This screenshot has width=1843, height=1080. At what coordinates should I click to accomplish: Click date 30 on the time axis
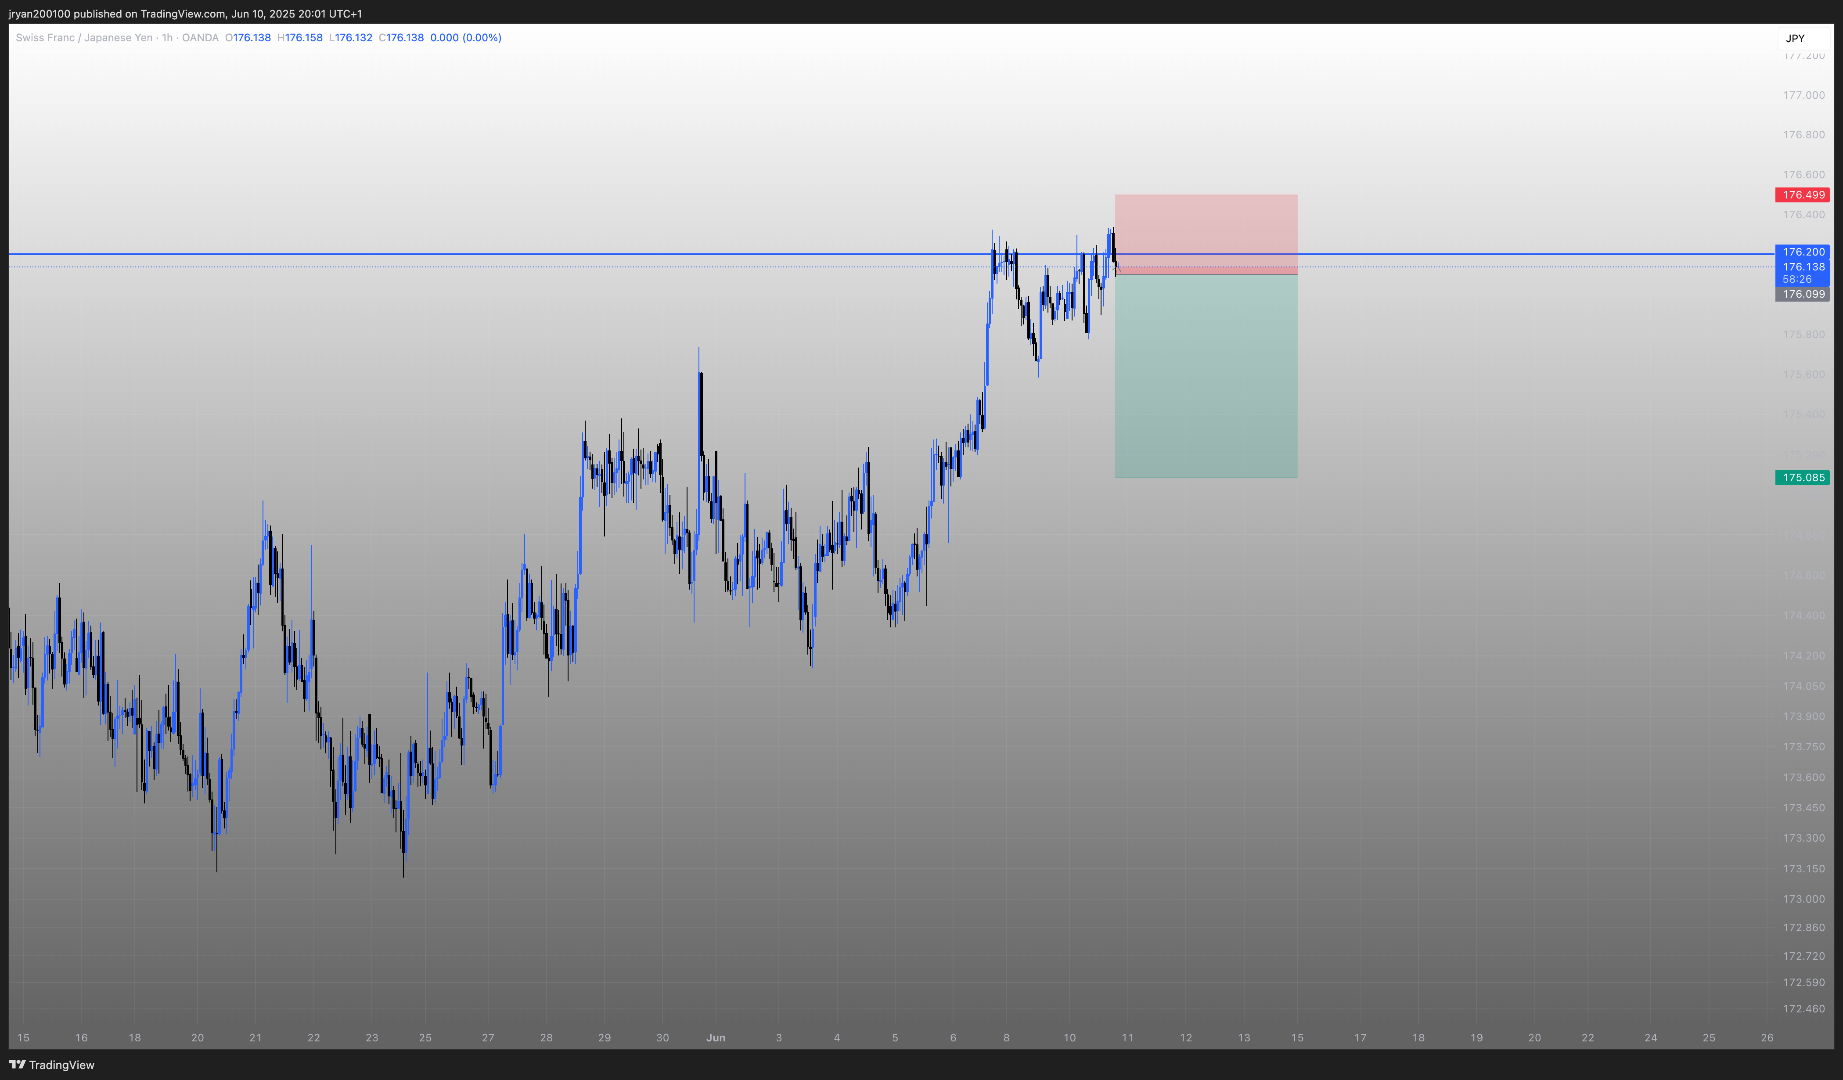(662, 1037)
